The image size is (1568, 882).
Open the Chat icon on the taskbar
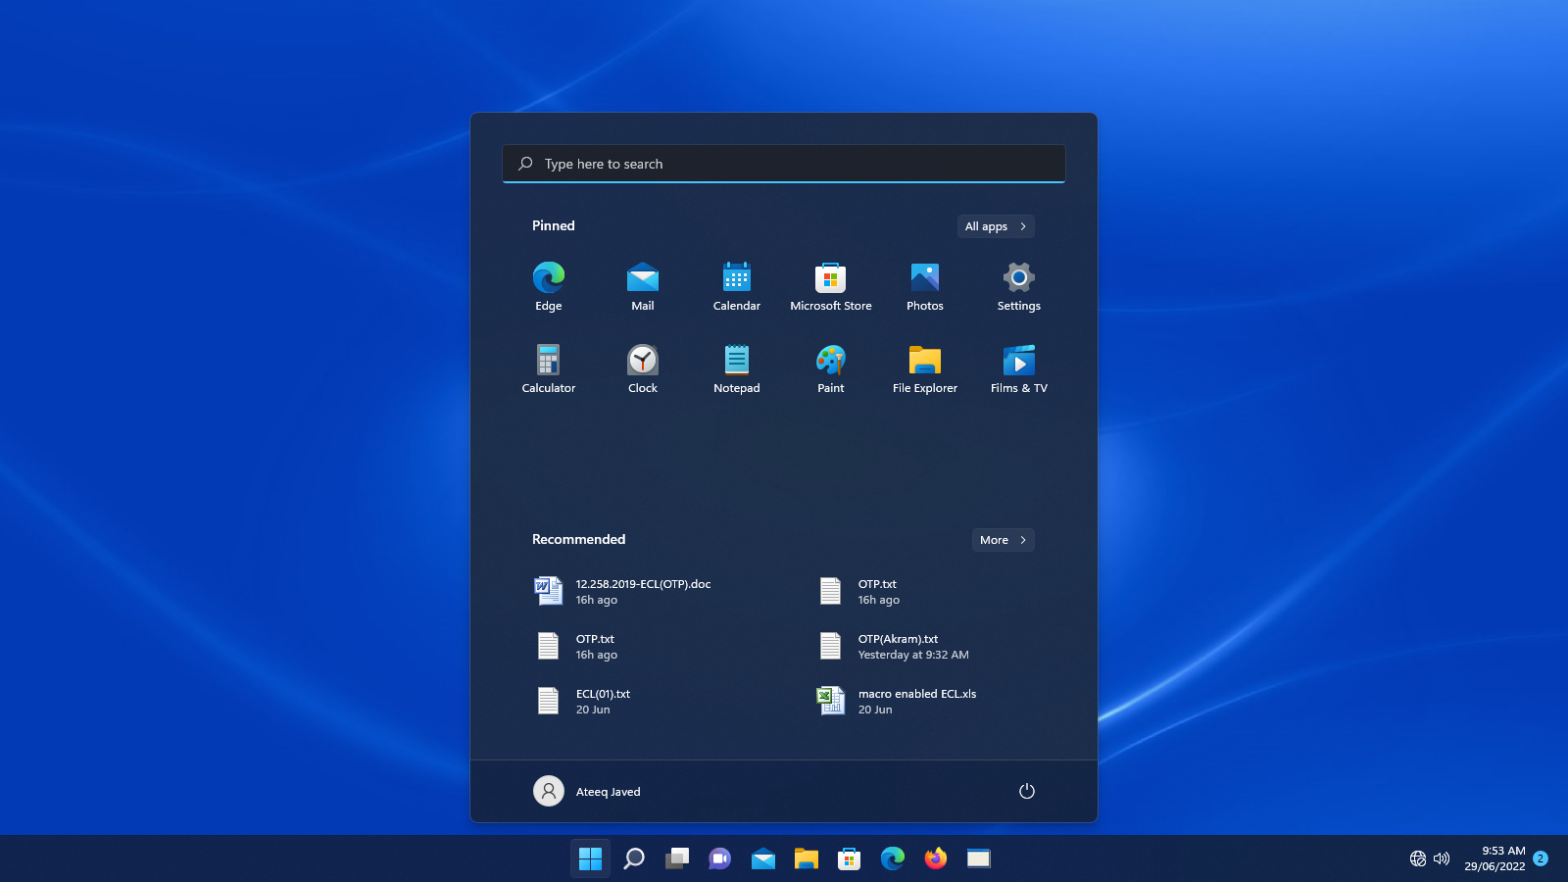[720, 858]
